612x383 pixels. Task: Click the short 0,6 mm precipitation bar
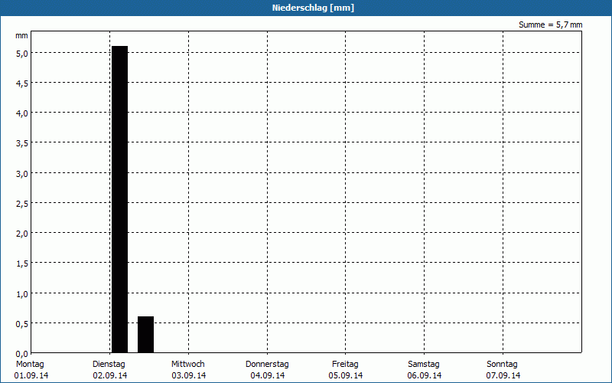coord(145,335)
